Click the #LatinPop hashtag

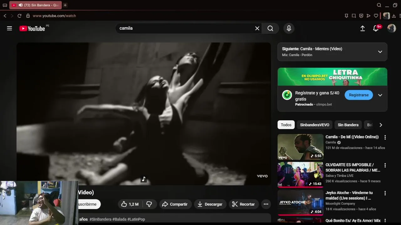point(136,219)
